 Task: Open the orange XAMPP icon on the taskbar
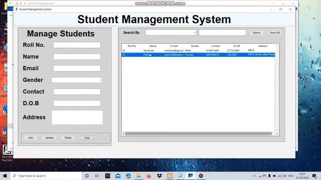pyautogui.click(x=170, y=175)
